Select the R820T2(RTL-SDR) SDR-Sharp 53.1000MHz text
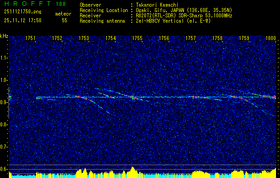 [x=184, y=16]
